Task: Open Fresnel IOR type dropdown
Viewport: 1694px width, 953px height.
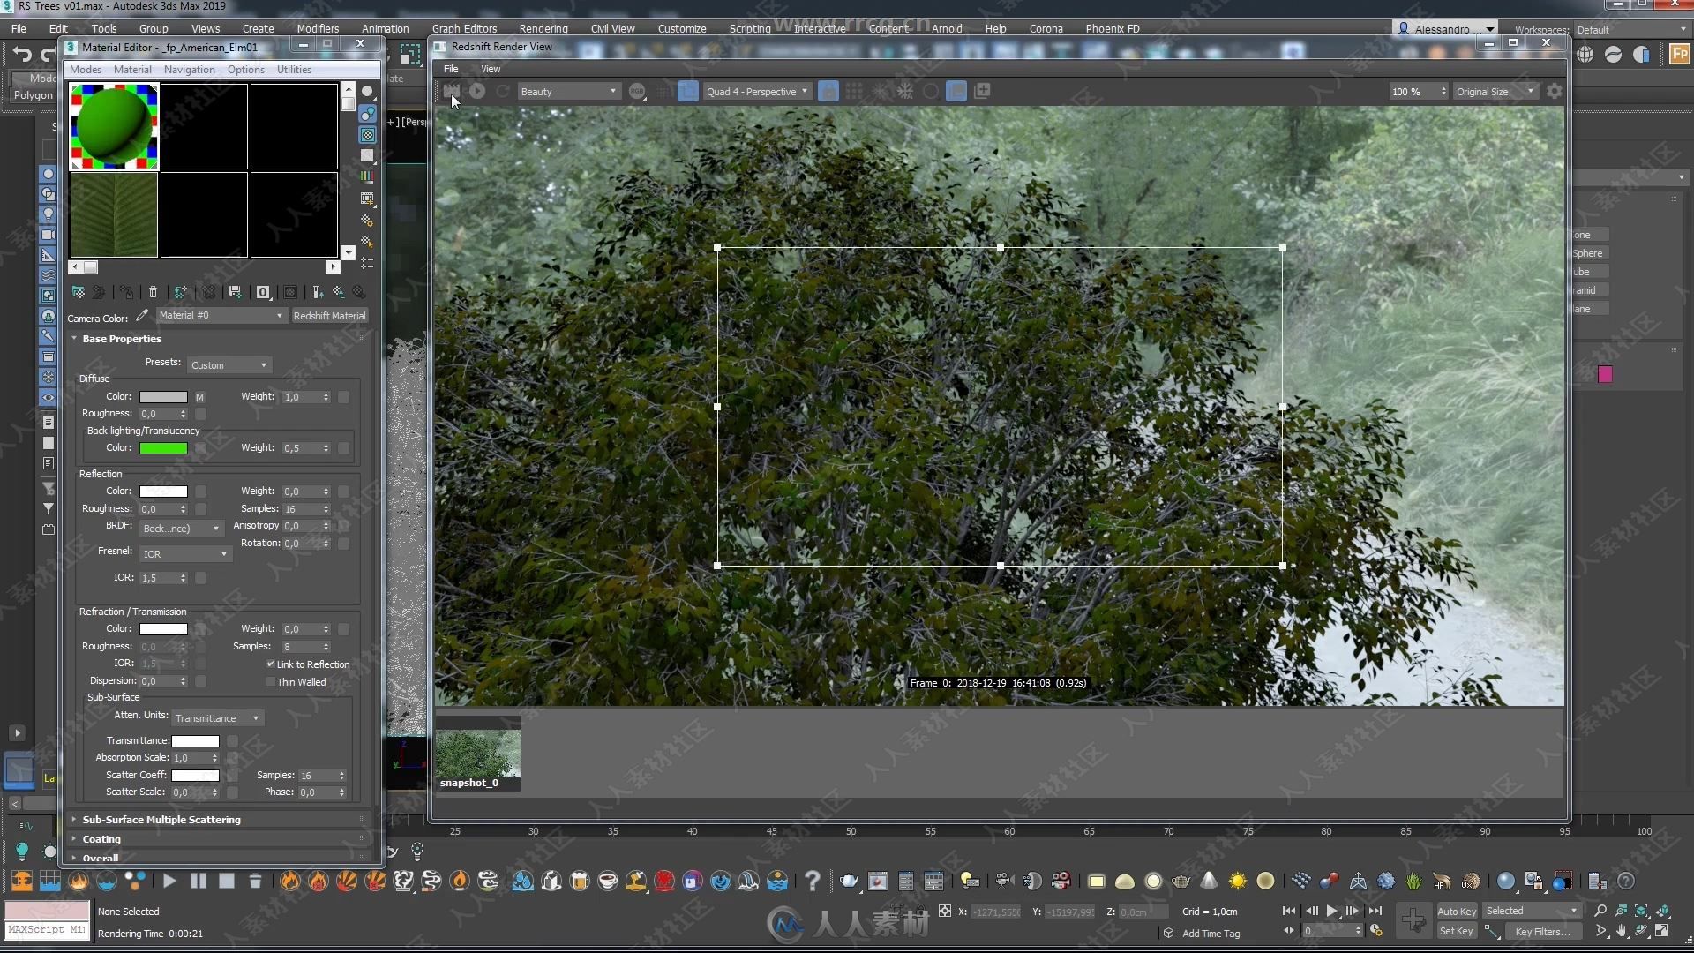Action: tap(185, 554)
